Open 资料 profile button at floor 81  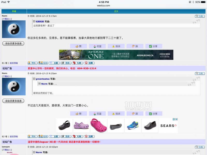pos(32,63)
